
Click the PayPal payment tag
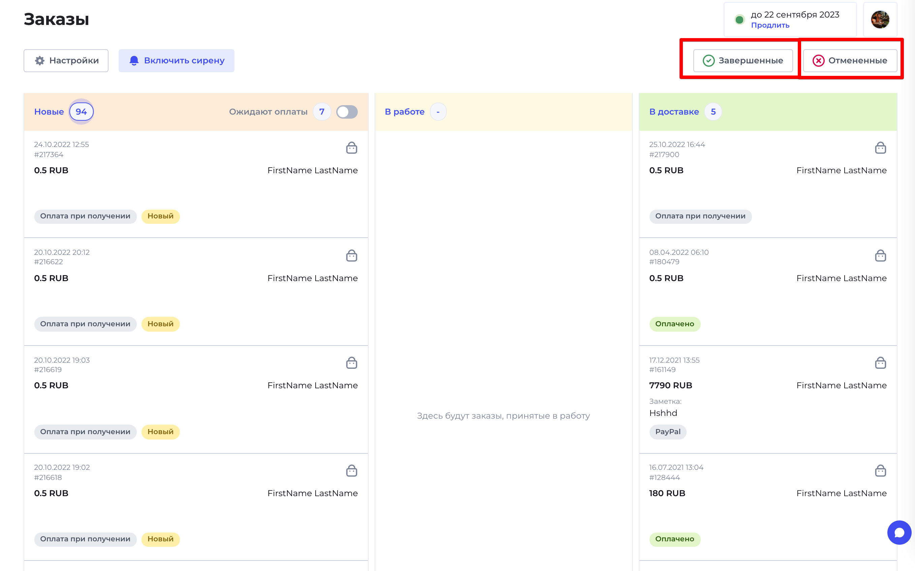(x=668, y=432)
